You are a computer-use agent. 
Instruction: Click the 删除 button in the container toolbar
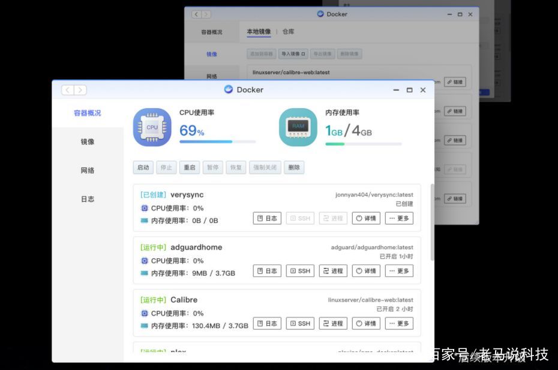(294, 168)
